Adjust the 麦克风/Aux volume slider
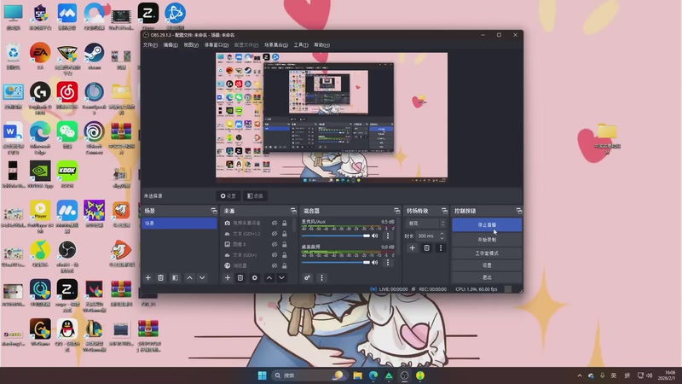 point(335,236)
